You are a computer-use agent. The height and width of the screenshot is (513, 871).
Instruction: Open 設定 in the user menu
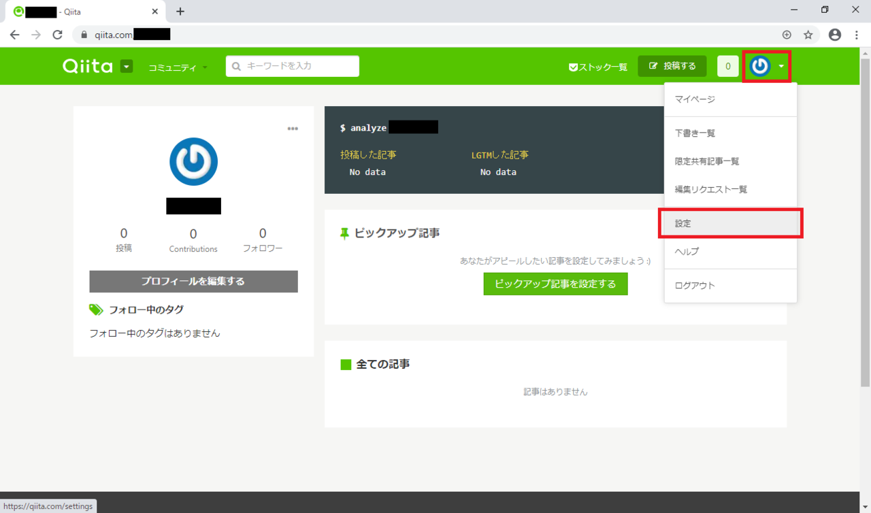tap(731, 223)
